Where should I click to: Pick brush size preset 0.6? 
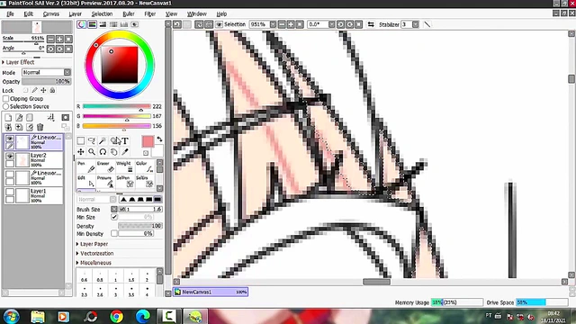point(84,276)
